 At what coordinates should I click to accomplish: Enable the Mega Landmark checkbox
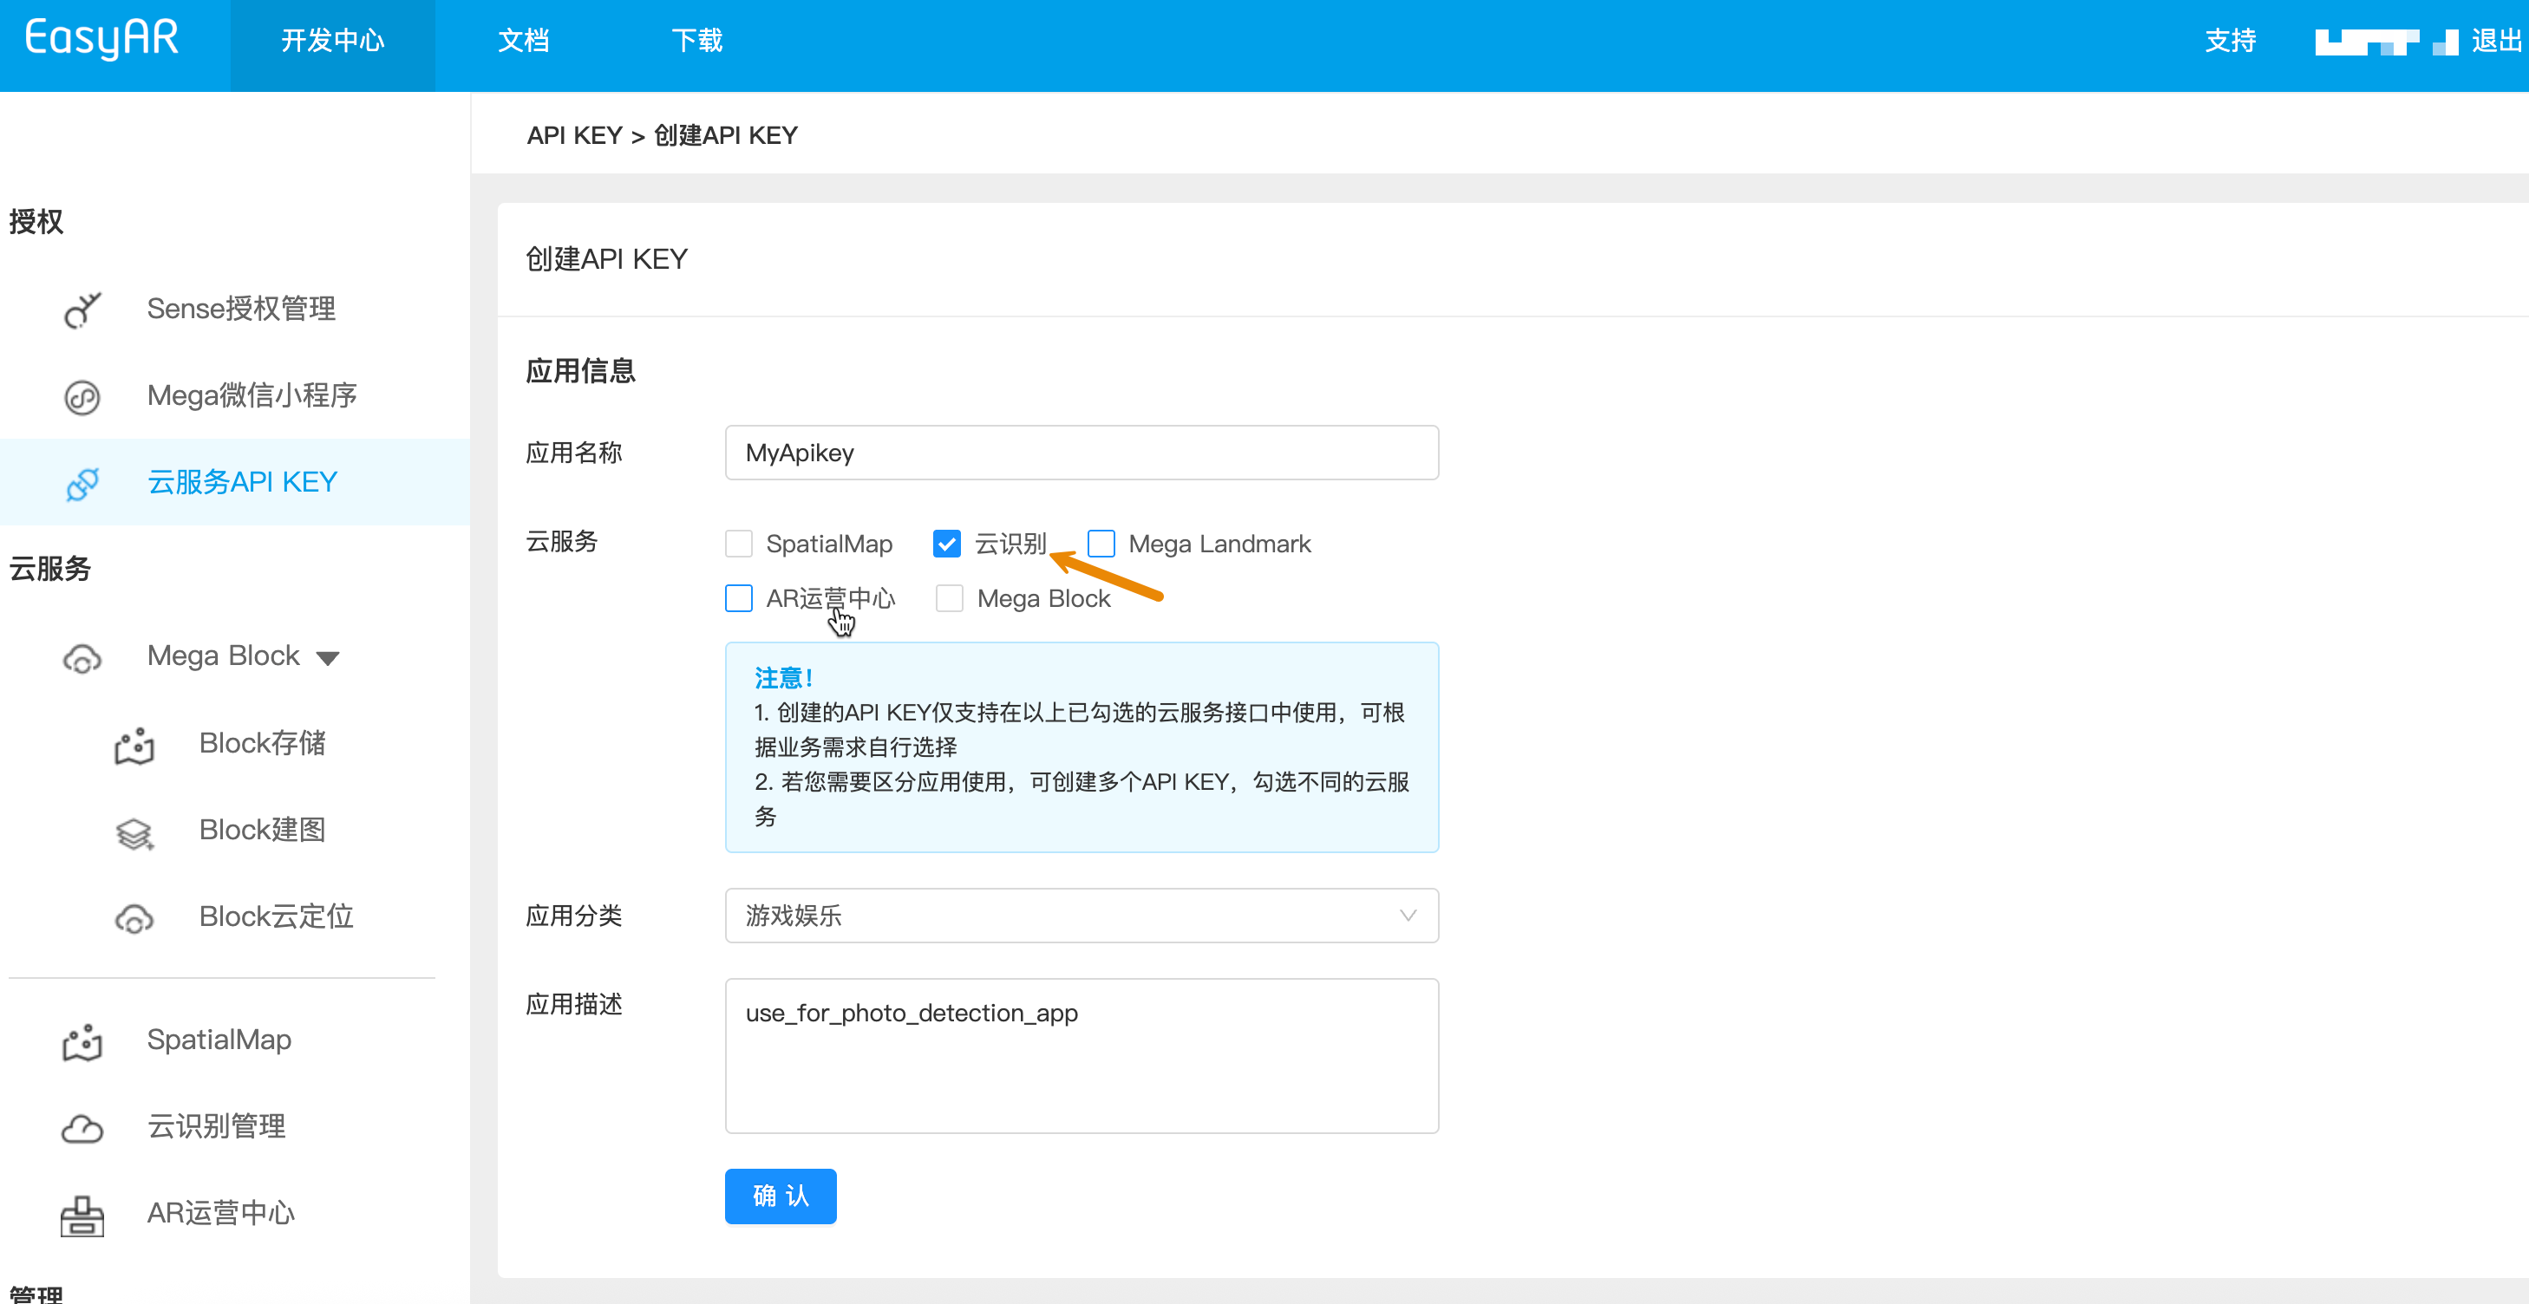point(1101,544)
